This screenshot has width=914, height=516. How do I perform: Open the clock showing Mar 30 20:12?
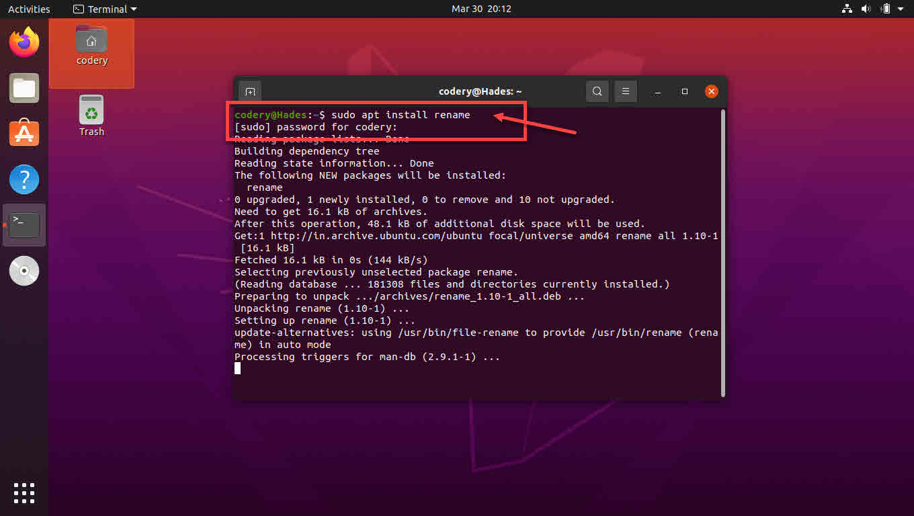[481, 9]
